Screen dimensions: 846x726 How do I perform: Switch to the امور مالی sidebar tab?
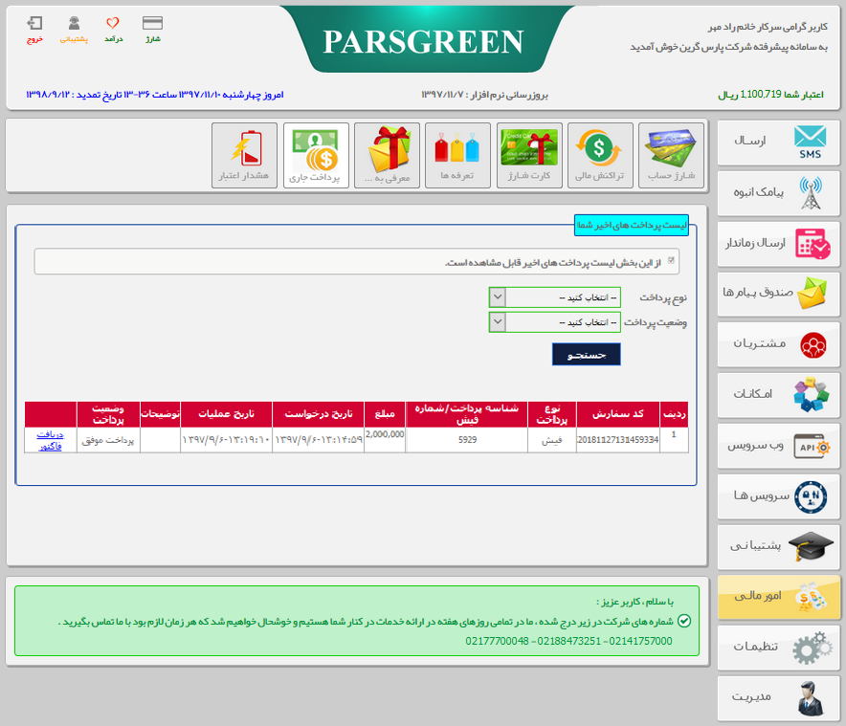tap(778, 597)
